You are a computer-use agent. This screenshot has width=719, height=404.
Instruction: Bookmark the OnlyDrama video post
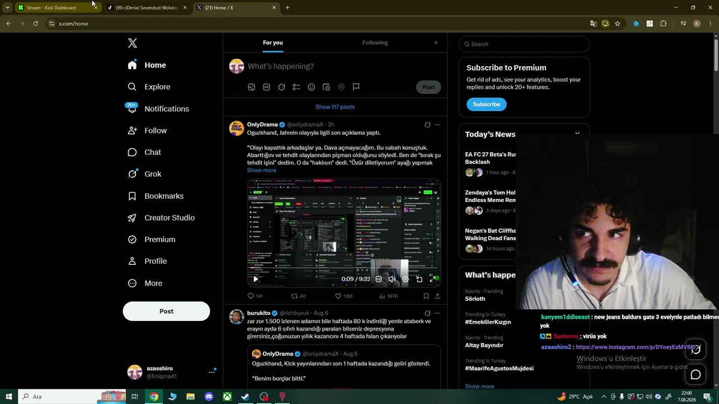(426, 296)
